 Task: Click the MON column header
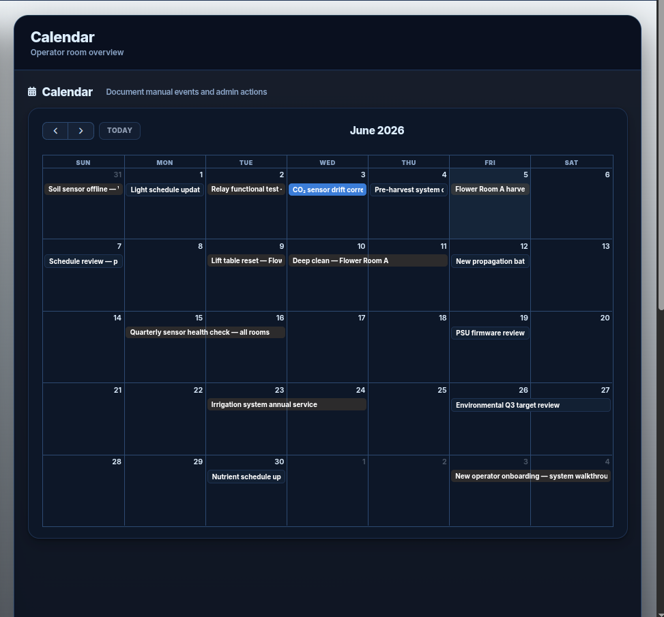point(164,162)
